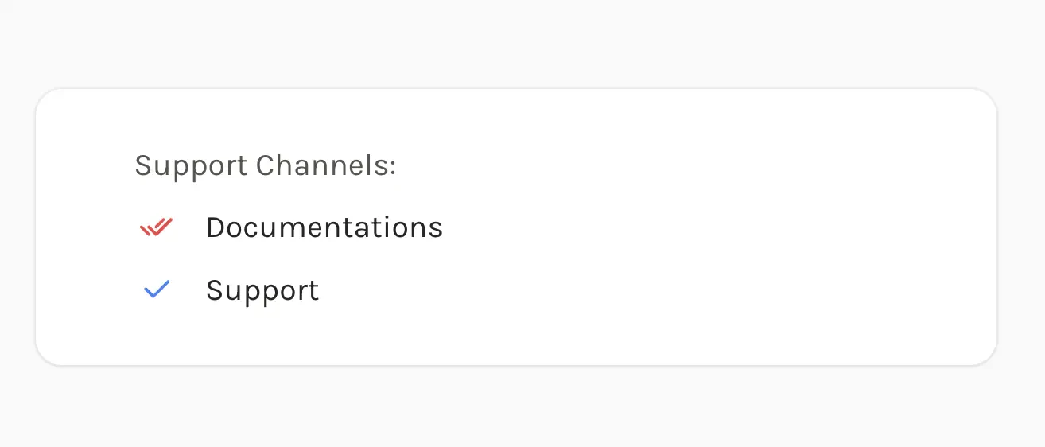Open the Support link

tap(262, 290)
